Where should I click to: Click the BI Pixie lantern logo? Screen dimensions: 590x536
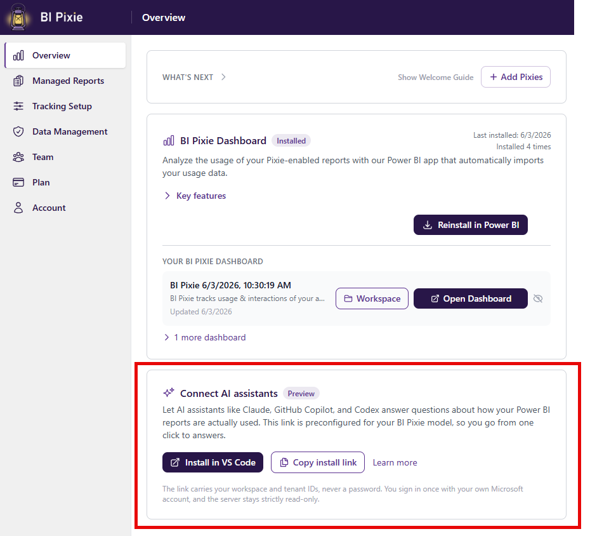[18, 17]
